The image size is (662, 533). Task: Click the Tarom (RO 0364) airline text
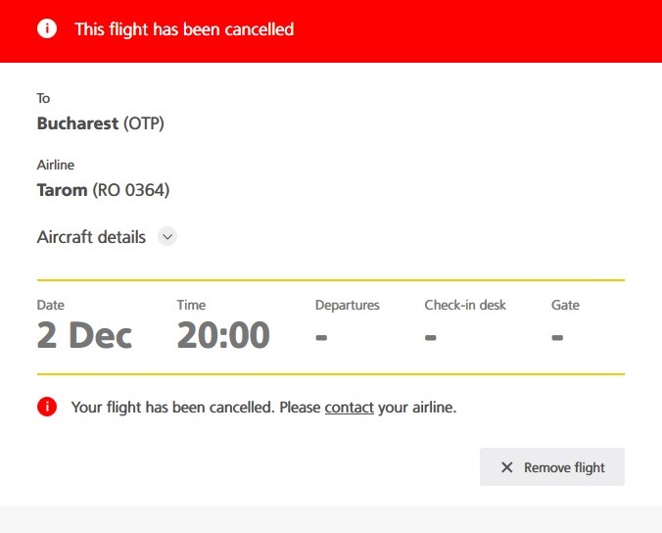[x=104, y=190]
